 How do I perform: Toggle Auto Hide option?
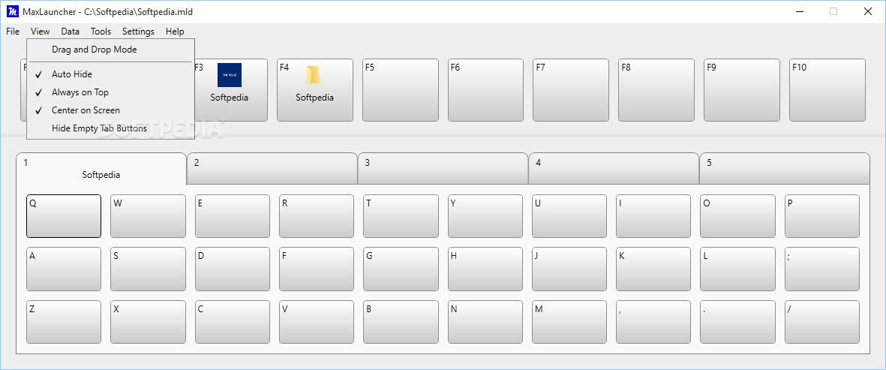(x=110, y=74)
